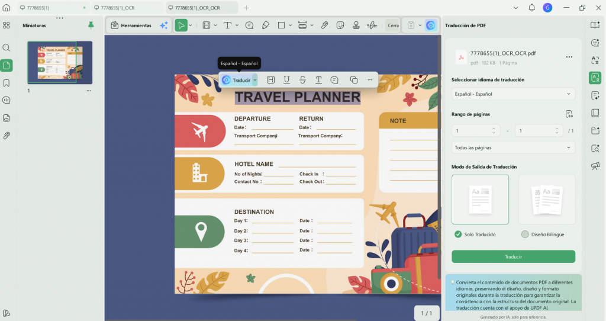The image size is (606, 321).
Task: Click the end page number field
Action: pos(539,131)
